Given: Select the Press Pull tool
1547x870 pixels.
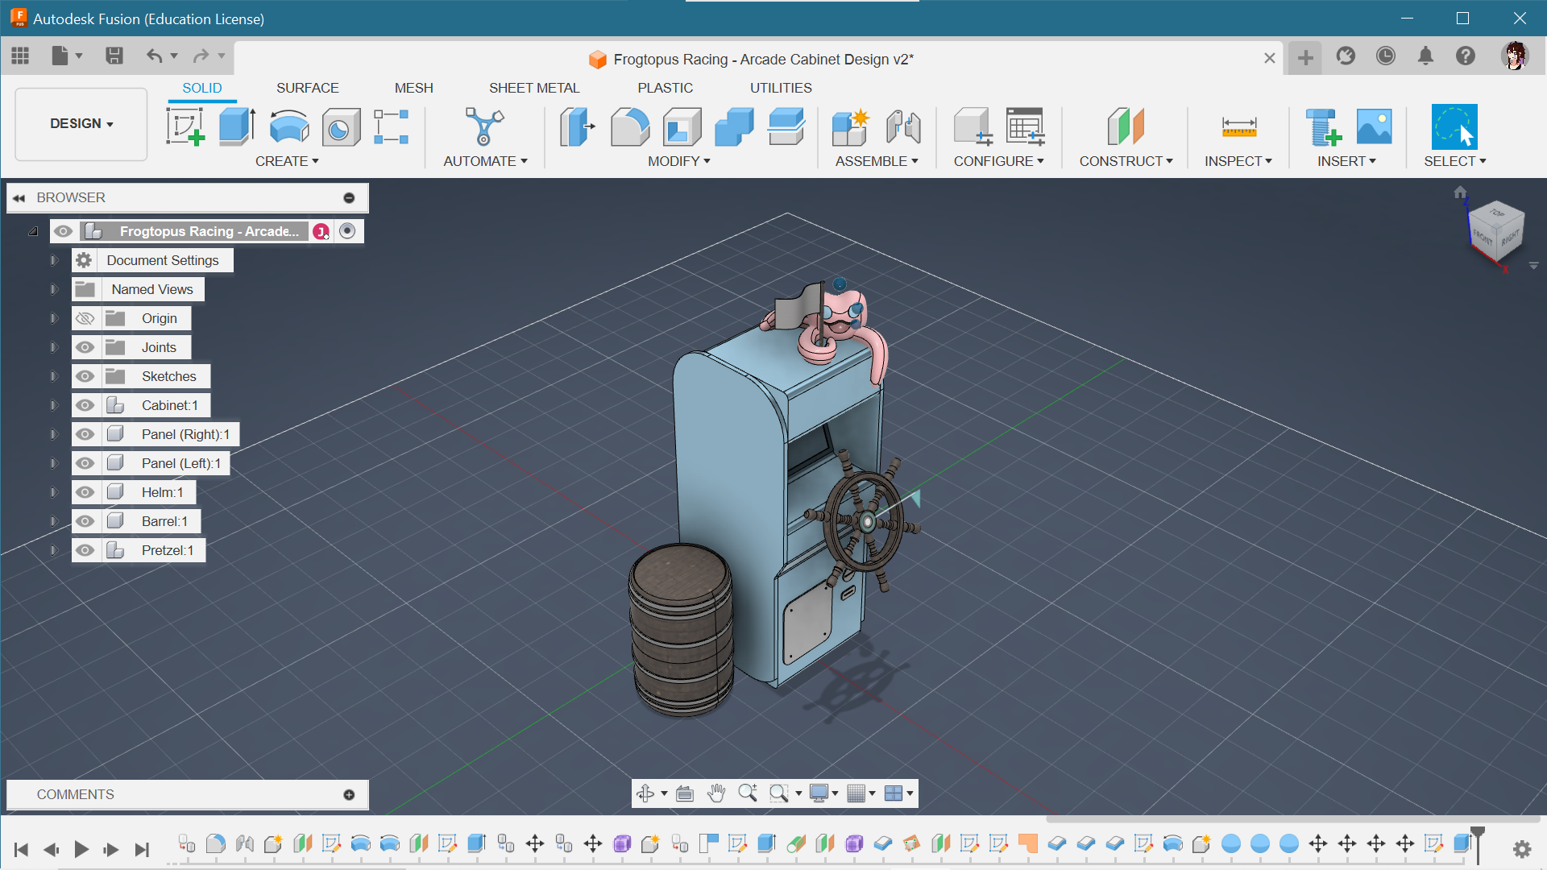Looking at the screenshot, I should click(x=577, y=126).
